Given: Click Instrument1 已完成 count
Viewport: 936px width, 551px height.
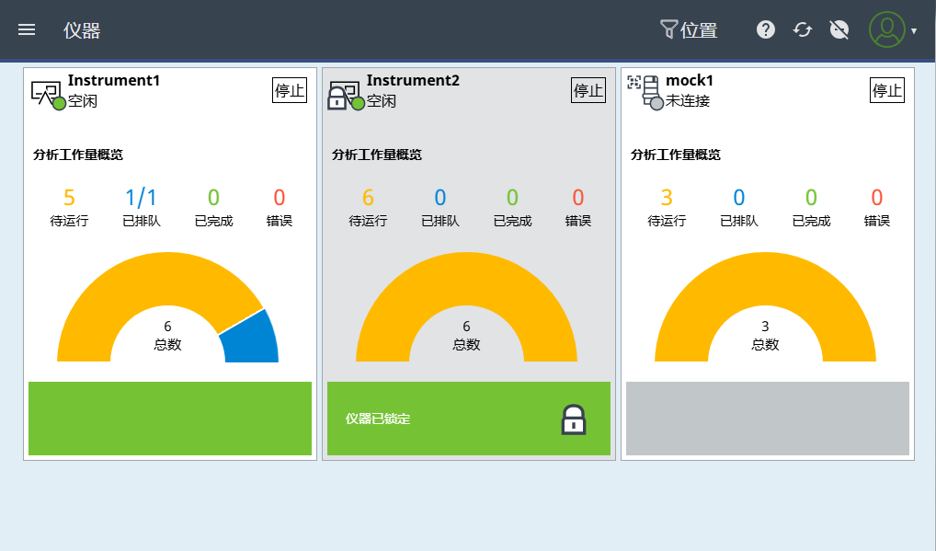Looking at the screenshot, I should (x=213, y=197).
